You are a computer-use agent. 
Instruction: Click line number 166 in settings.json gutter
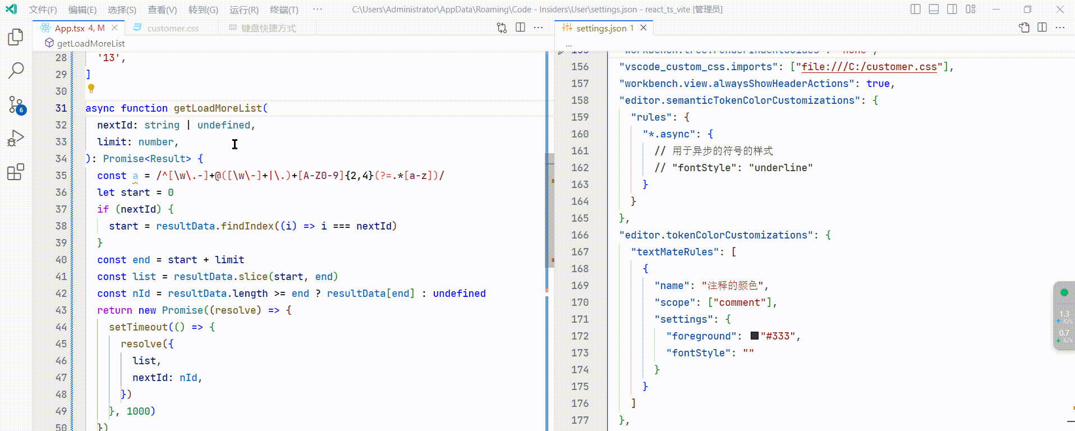580,235
